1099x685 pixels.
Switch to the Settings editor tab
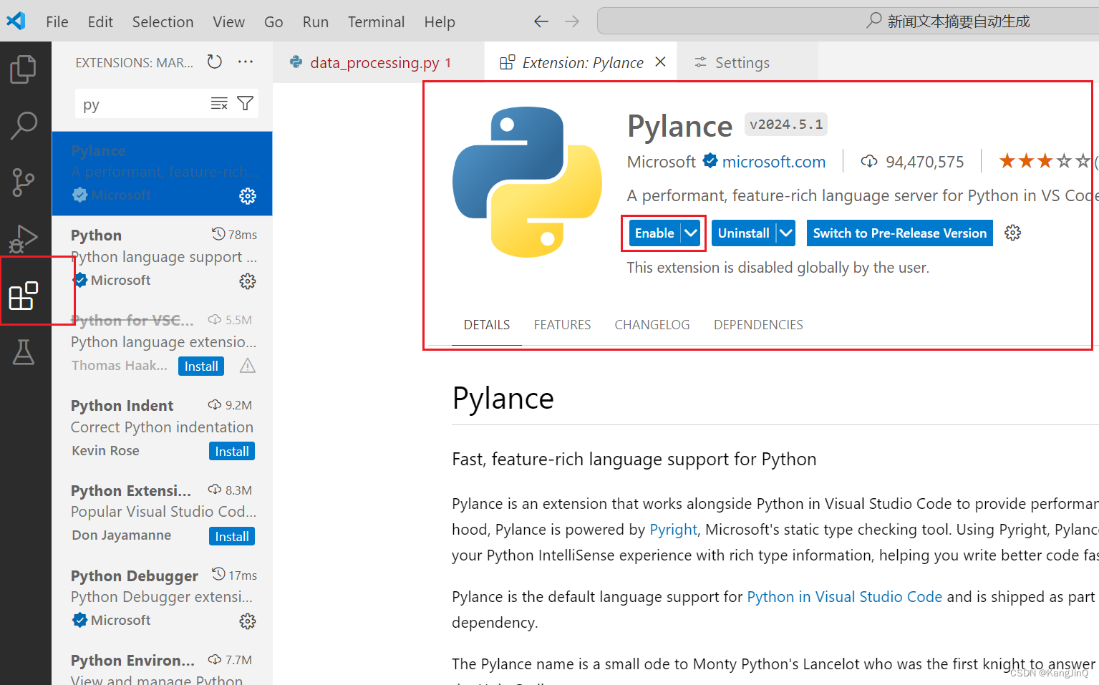coord(747,62)
